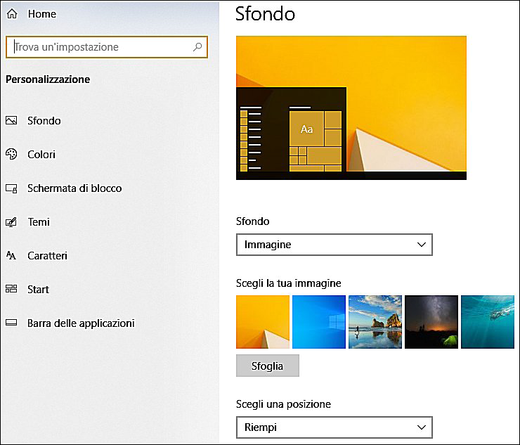Choose the night sky tent wallpaper thumbnail

431,322
